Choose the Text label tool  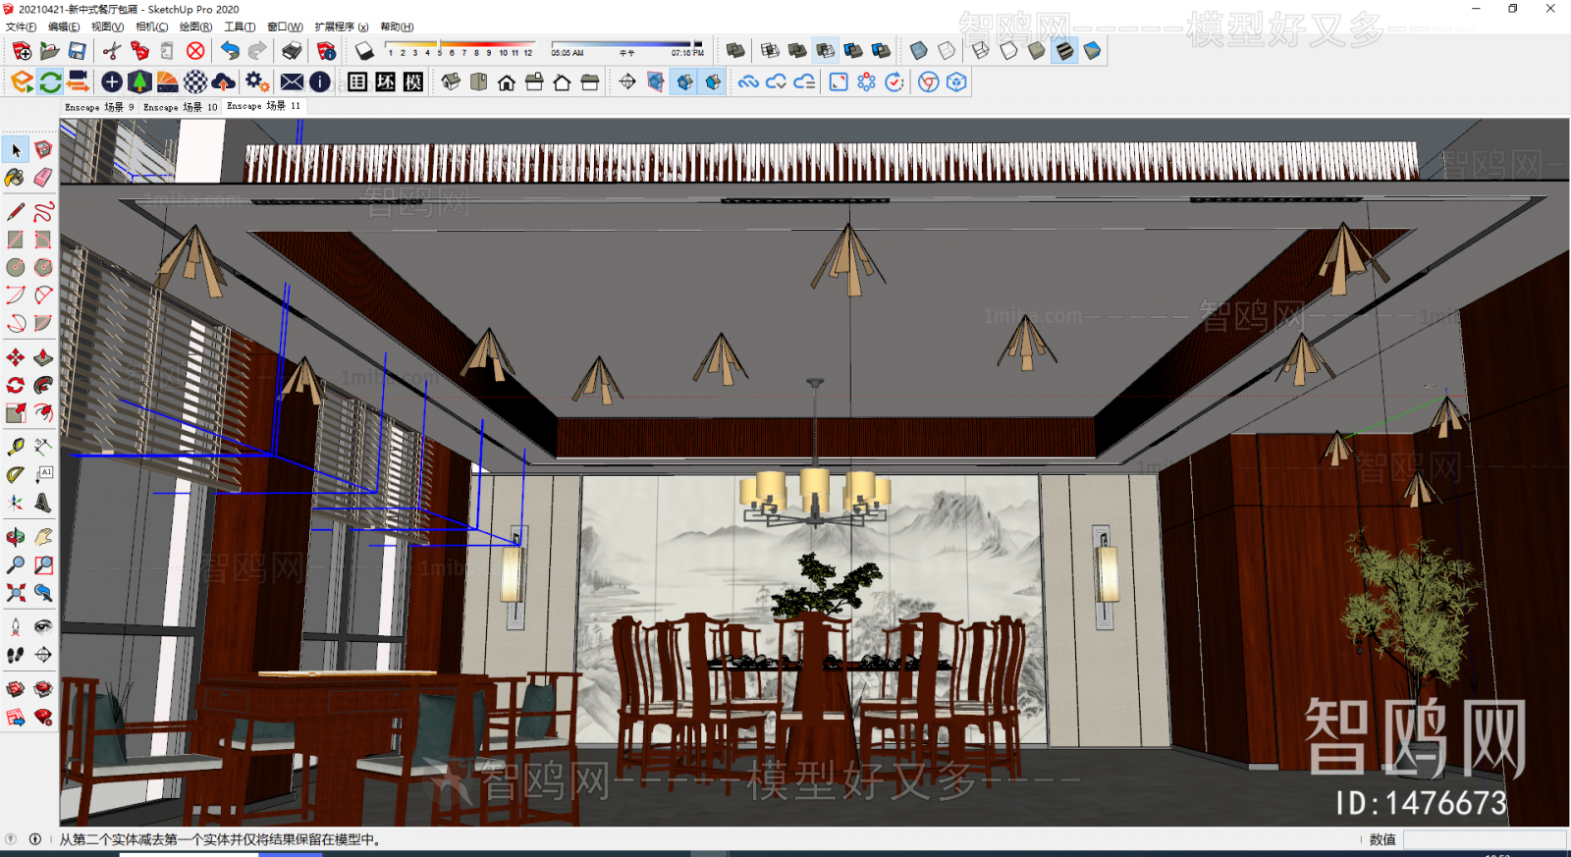[x=43, y=475]
